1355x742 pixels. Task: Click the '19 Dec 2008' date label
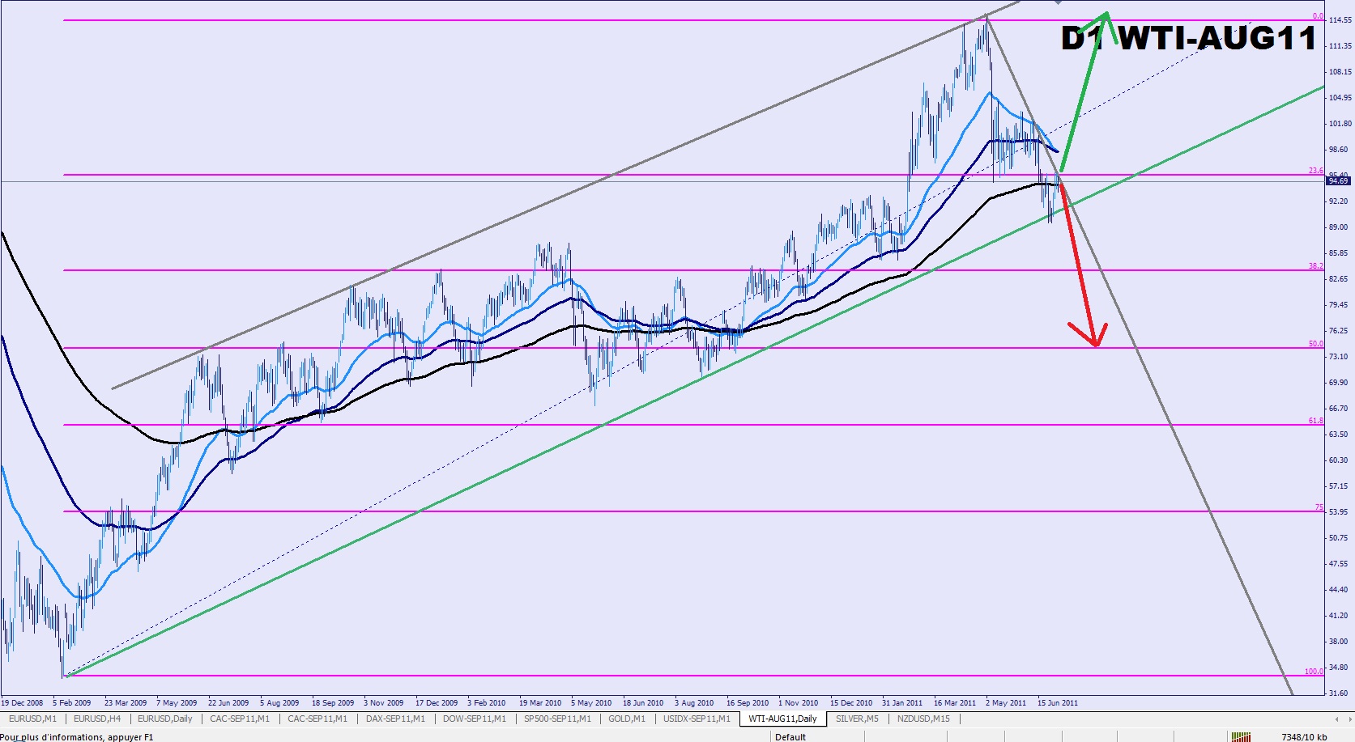click(22, 703)
